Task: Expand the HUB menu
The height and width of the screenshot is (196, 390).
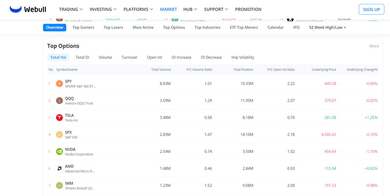Action: pos(190,9)
